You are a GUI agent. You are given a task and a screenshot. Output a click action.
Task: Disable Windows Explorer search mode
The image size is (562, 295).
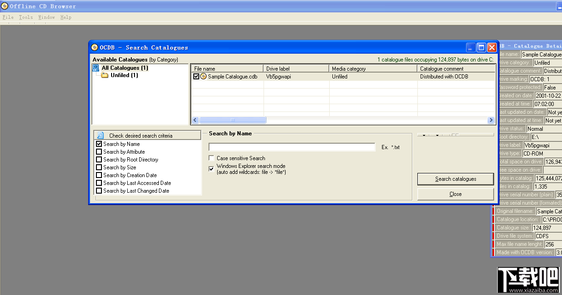click(x=211, y=168)
